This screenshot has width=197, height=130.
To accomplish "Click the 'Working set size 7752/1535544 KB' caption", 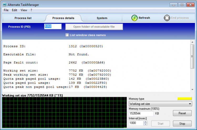I will pyautogui.click(x=32, y=95).
